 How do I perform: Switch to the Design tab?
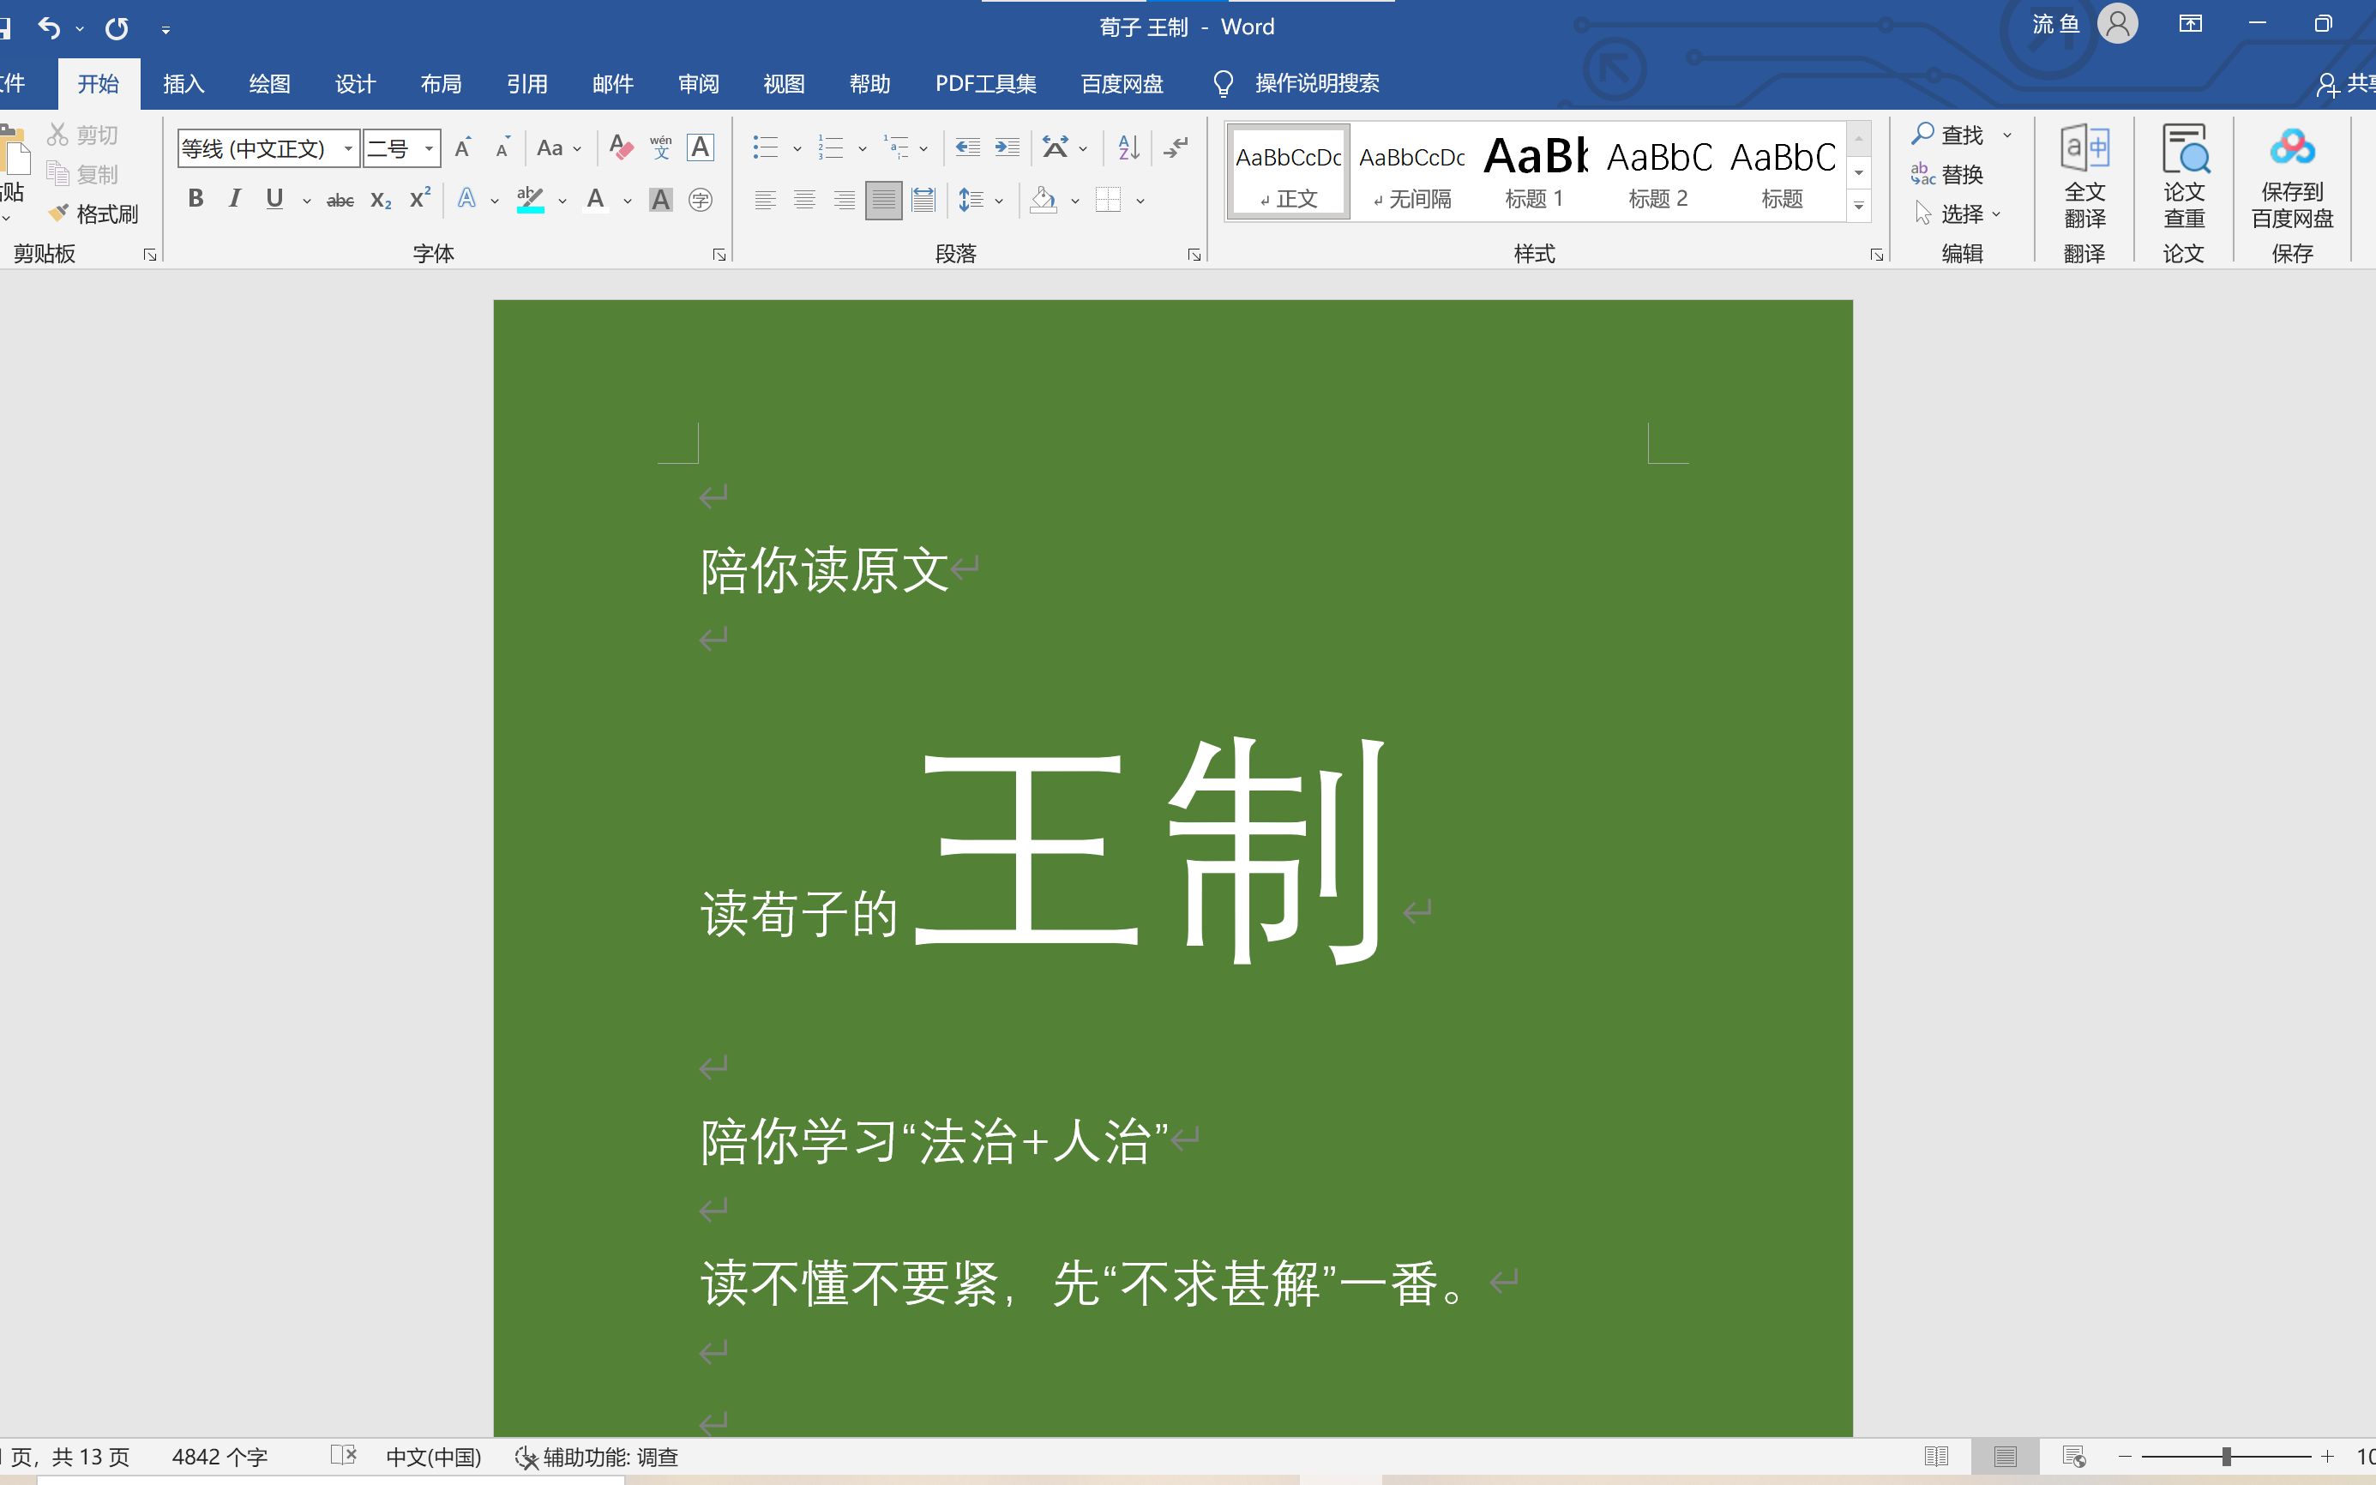355,83
